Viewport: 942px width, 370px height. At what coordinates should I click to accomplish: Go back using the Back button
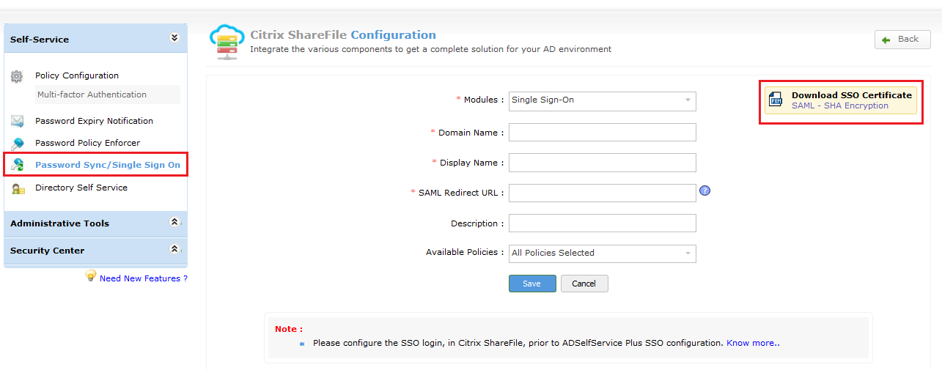(x=902, y=40)
